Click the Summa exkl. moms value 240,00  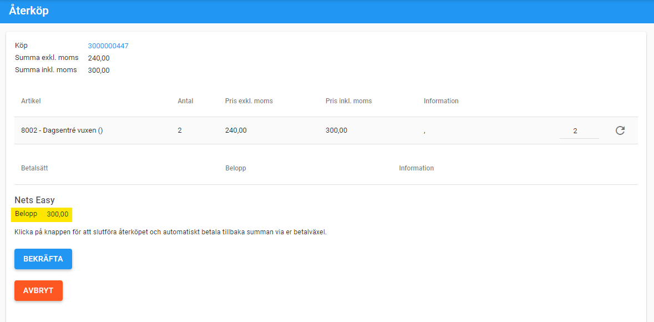[99, 58]
